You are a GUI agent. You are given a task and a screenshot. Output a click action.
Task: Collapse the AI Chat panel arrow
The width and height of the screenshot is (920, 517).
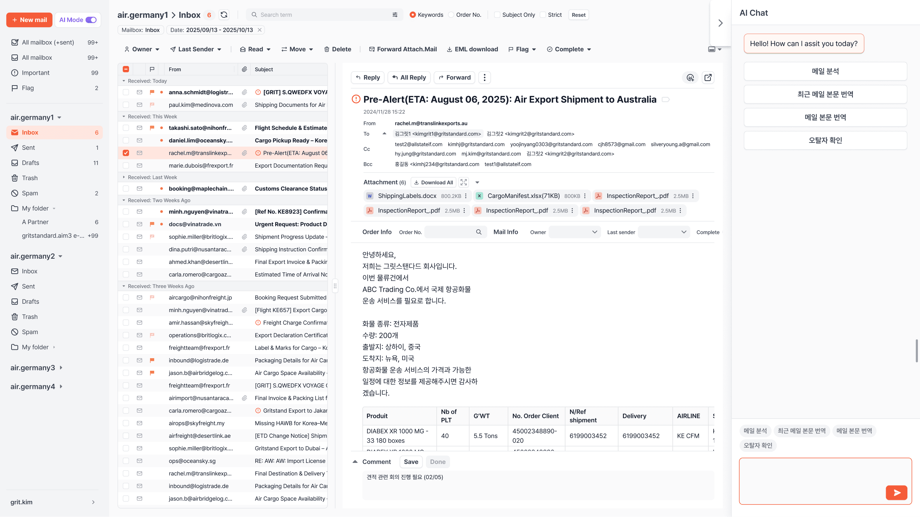(x=720, y=23)
